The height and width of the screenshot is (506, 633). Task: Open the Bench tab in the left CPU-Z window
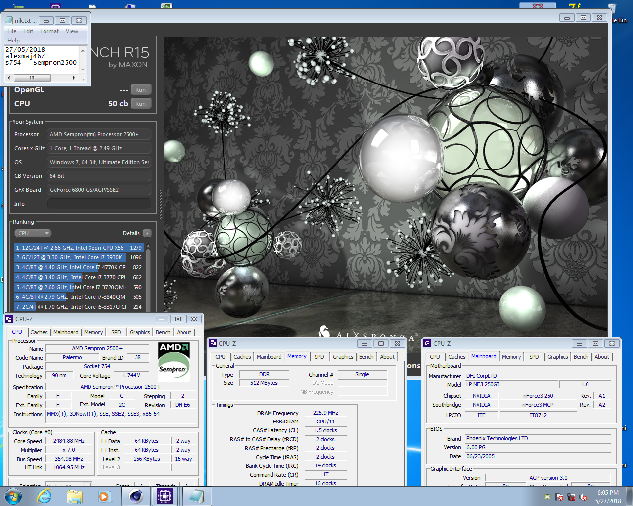pos(163,332)
